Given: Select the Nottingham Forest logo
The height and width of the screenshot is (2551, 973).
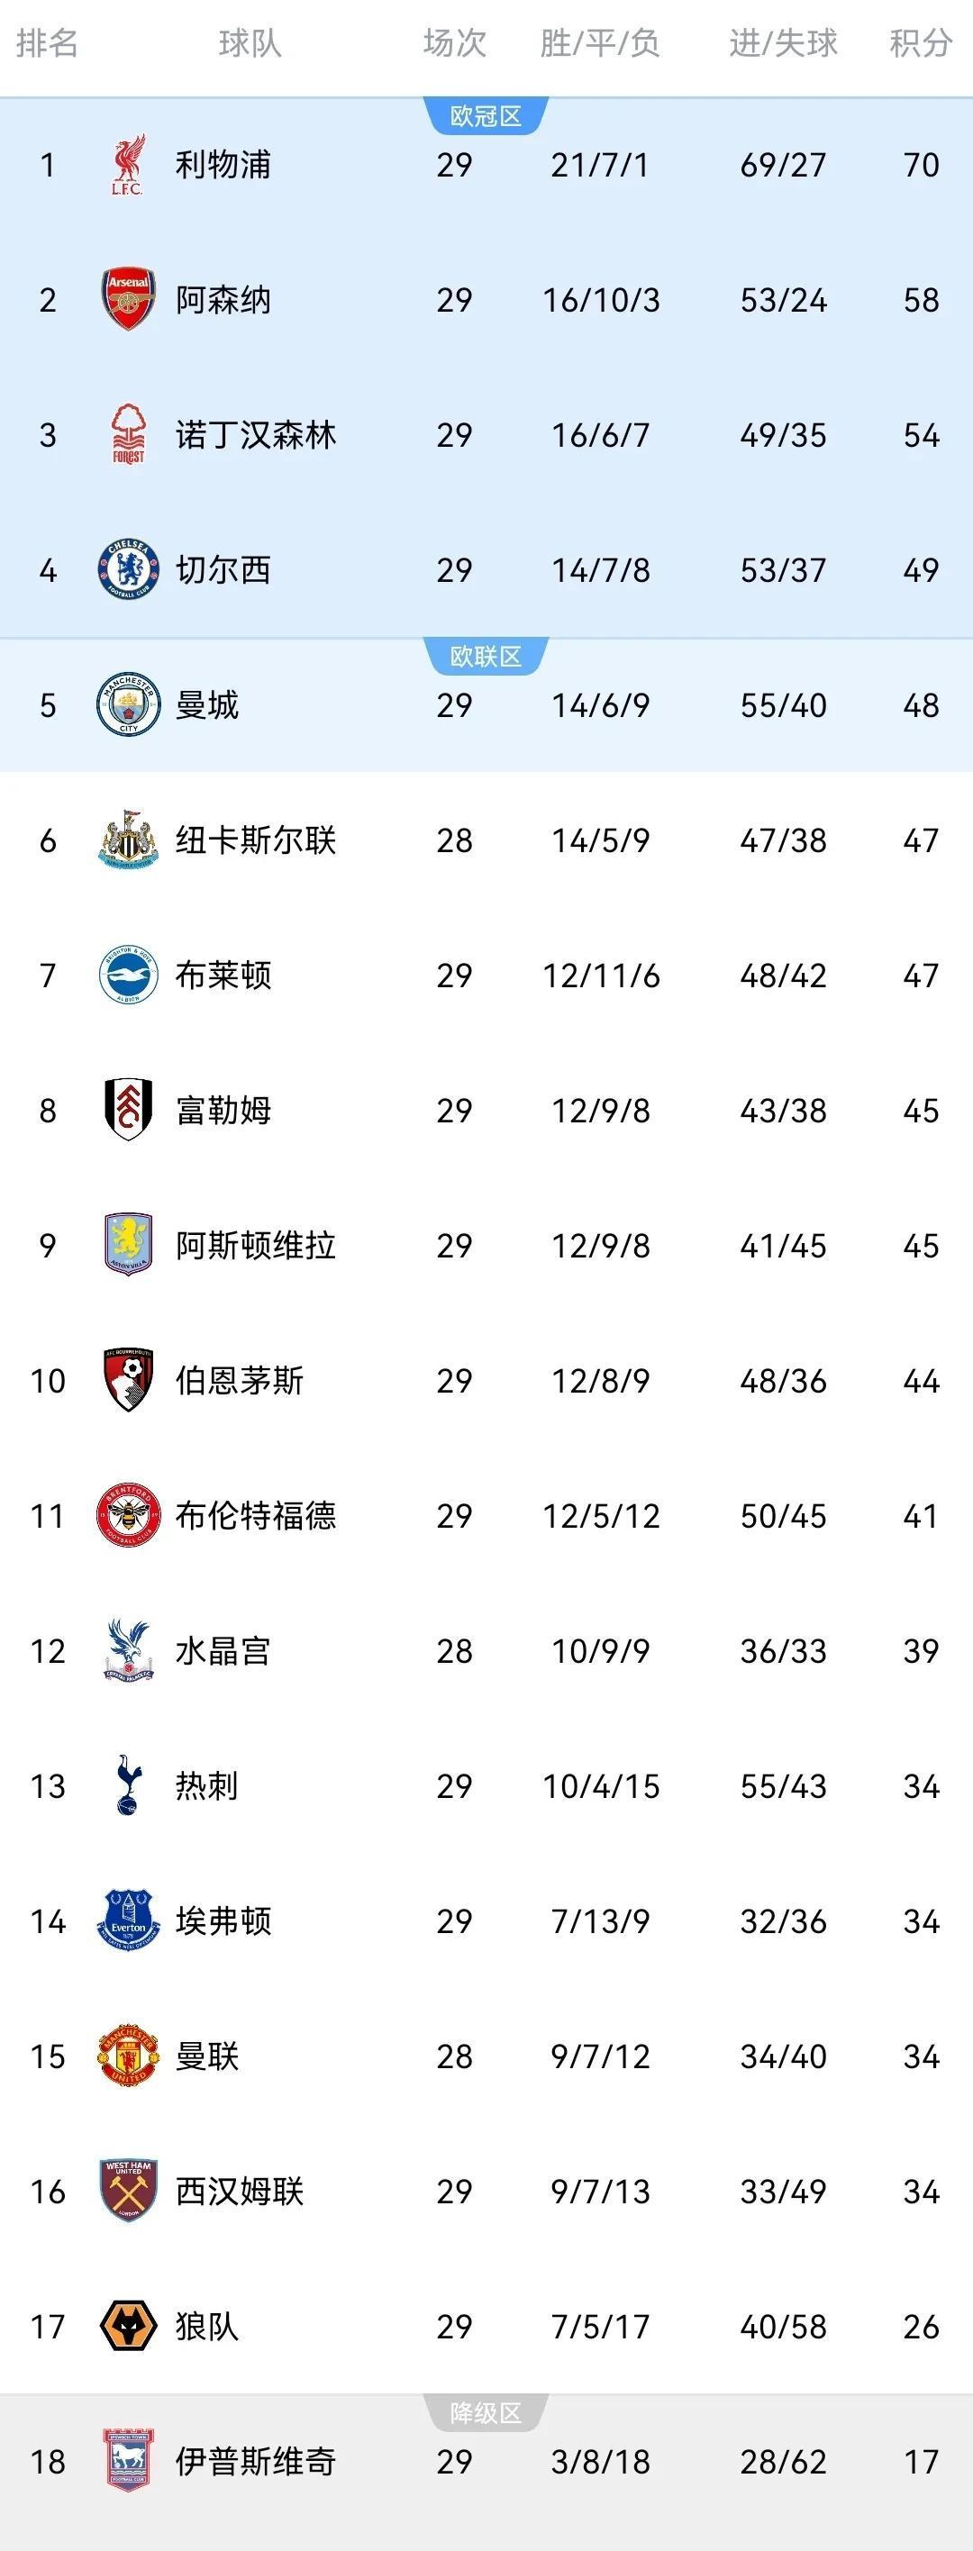Looking at the screenshot, I should [128, 435].
